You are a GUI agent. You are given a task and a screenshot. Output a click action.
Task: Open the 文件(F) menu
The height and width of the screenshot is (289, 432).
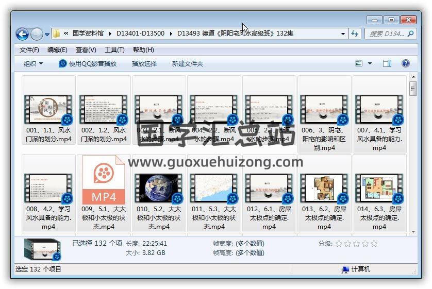click(29, 50)
